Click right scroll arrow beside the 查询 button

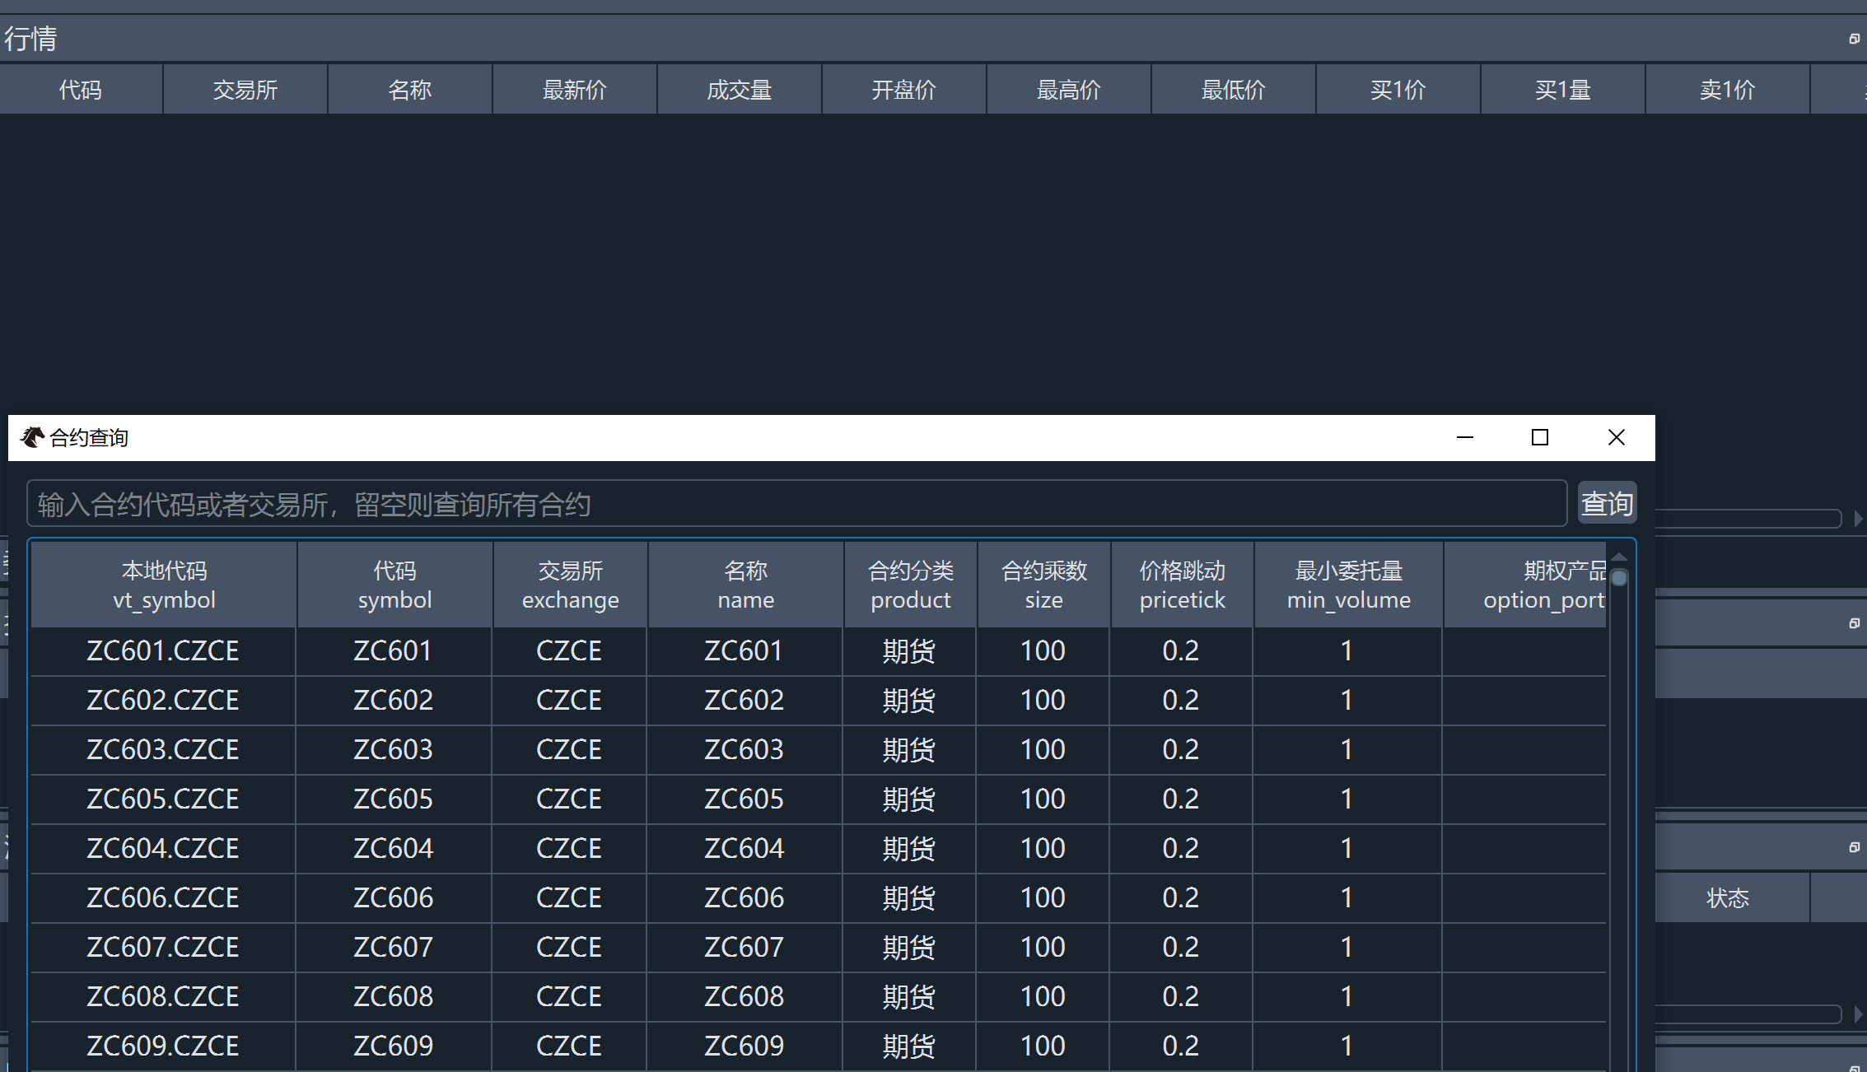point(1858,519)
